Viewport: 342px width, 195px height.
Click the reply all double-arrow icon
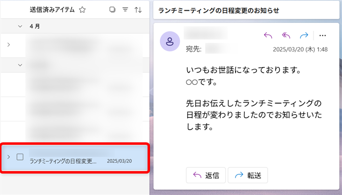click(x=286, y=35)
